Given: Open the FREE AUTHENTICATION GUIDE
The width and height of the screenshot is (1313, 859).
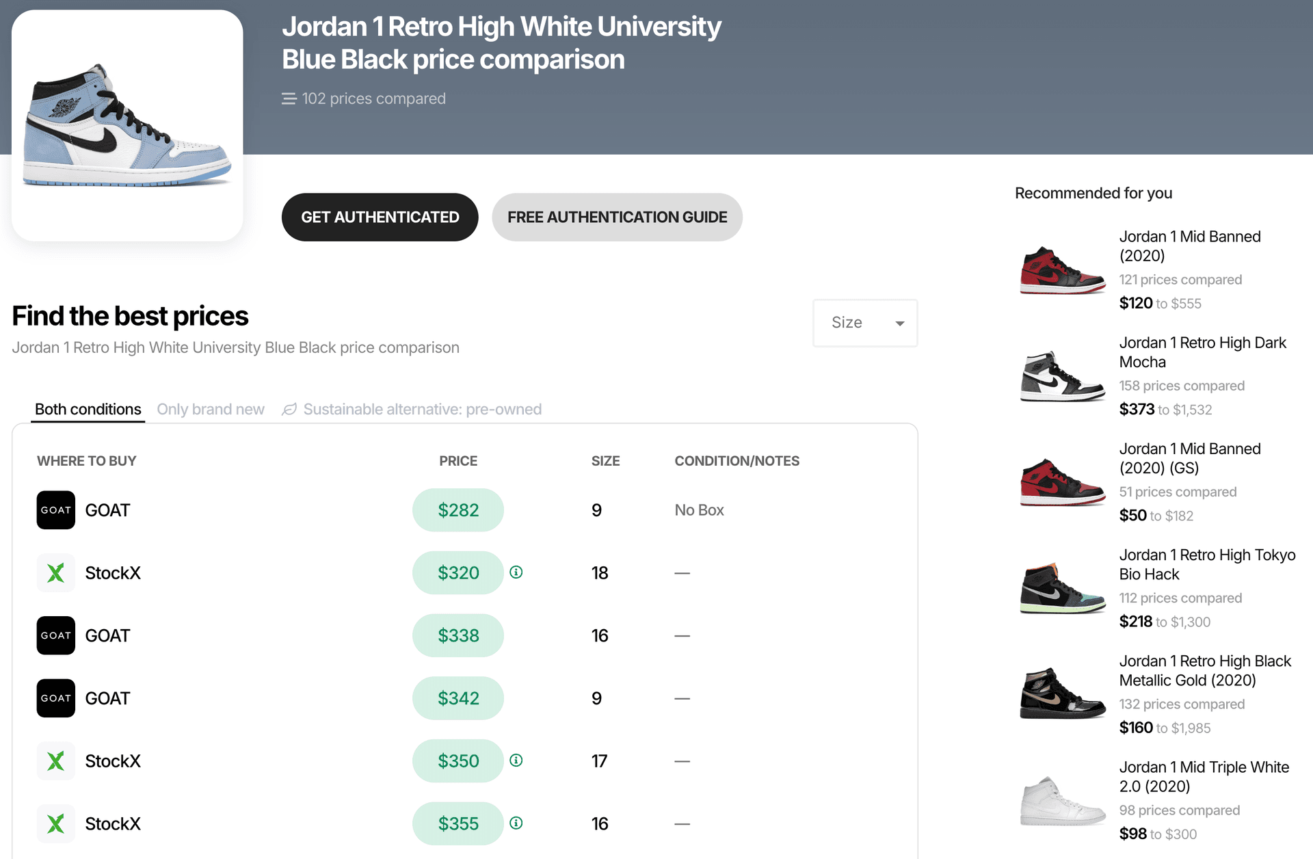Looking at the screenshot, I should click(x=616, y=217).
